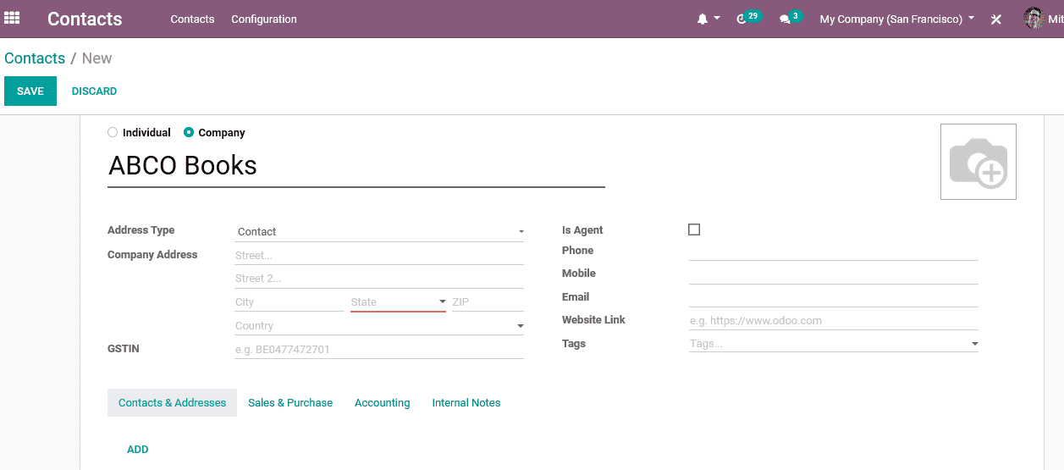Image resolution: width=1064 pixels, height=470 pixels.
Task: Click into the GSTIN input field
Action: tap(378, 349)
